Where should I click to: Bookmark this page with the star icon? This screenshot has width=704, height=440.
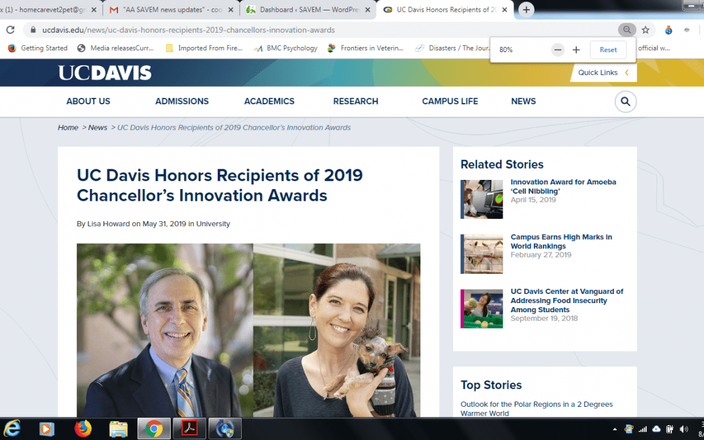click(x=645, y=30)
